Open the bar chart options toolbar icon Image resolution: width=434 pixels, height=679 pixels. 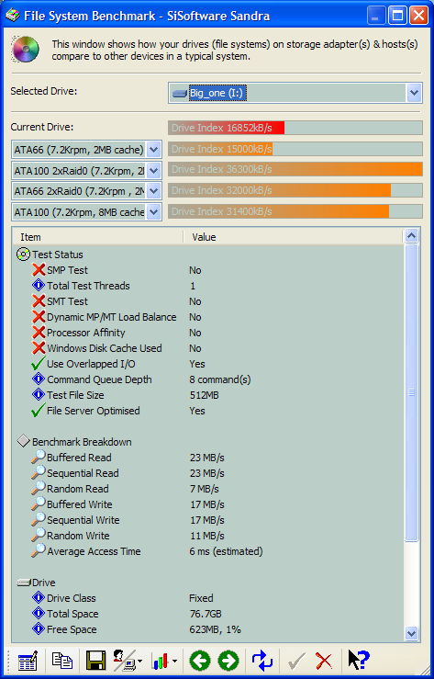[164, 661]
